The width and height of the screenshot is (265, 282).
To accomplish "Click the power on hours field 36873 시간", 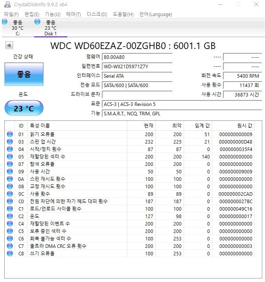I will click(243, 95).
